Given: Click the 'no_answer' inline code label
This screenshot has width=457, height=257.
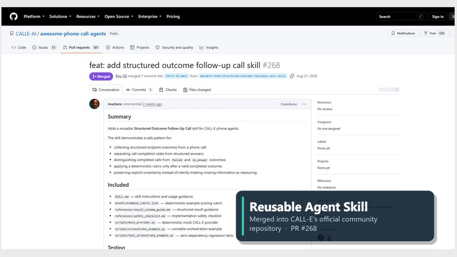Looking at the screenshot, I should click(x=200, y=160).
